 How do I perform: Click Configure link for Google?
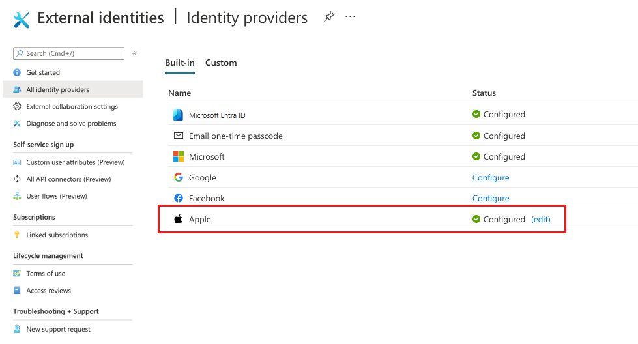[x=491, y=178]
